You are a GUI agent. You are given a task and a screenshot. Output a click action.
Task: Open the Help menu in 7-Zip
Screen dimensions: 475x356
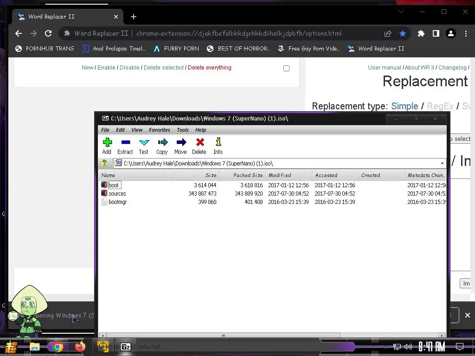pyautogui.click(x=200, y=130)
